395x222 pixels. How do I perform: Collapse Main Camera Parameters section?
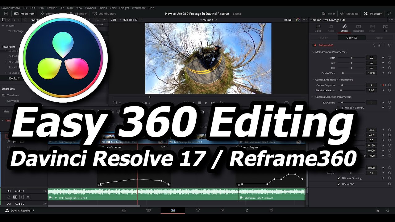pos(313,52)
